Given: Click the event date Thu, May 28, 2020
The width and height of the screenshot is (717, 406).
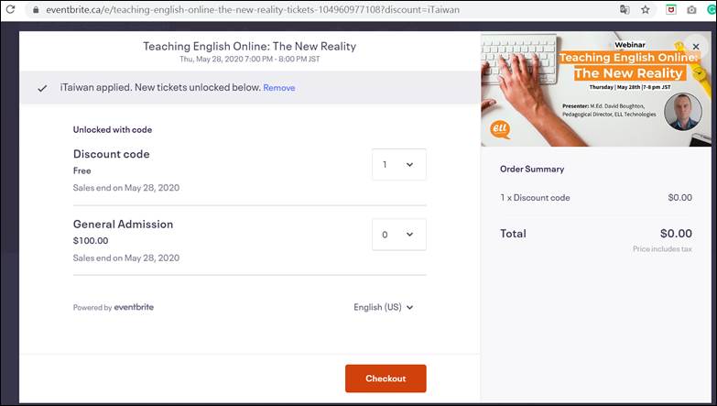Looking at the screenshot, I should (x=250, y=59).
